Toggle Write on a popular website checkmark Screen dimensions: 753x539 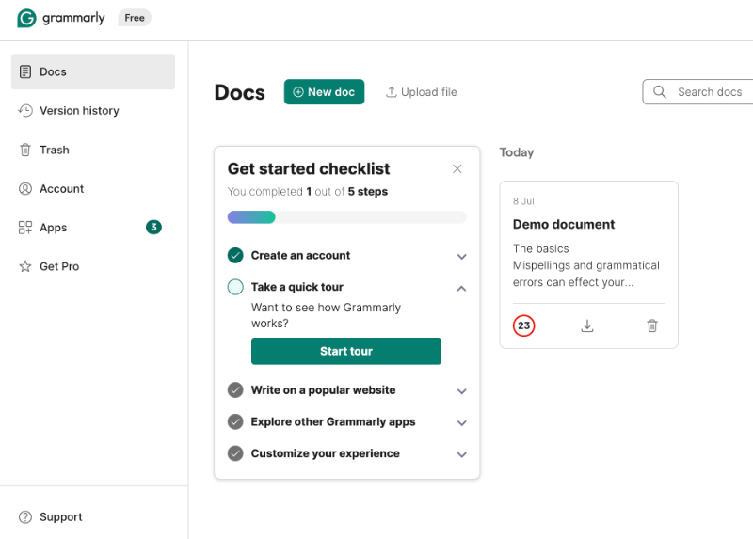(235, 390)
